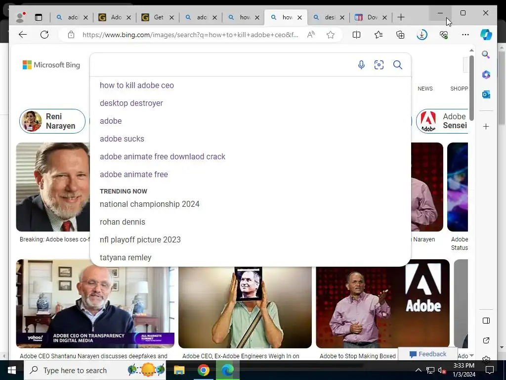Open Google Chrome on taskbar
The height and width of the screenshot is (380, 506).
pyautogui.click(x=203, y=370)
